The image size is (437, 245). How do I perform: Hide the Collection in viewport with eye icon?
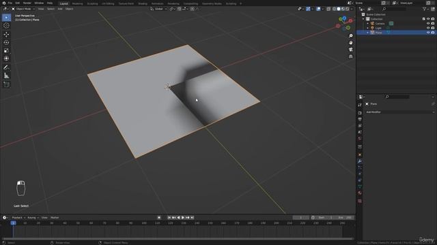(428, 19)
